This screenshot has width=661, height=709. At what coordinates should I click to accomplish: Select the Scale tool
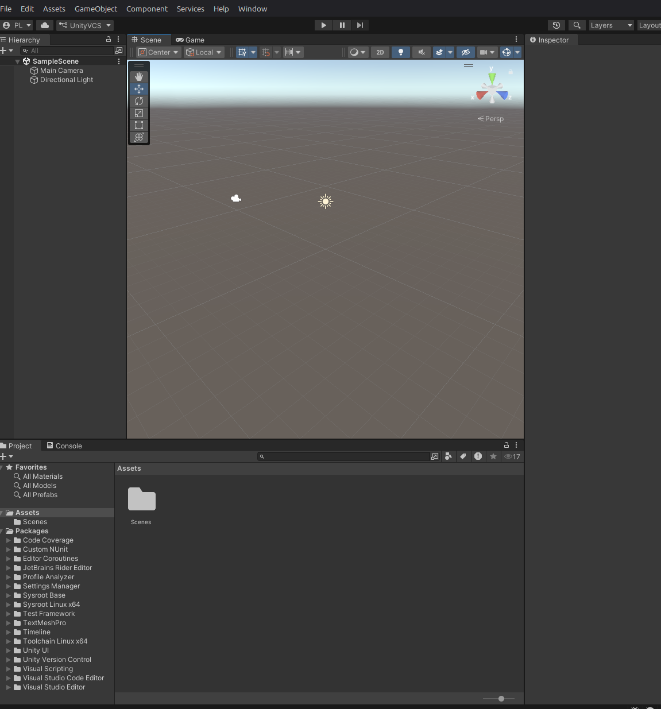tap(139, 113)
